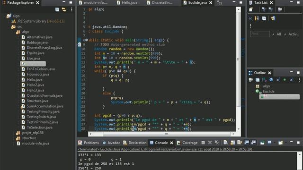Toggle hide non-public members in Outline

click(285, 80)
